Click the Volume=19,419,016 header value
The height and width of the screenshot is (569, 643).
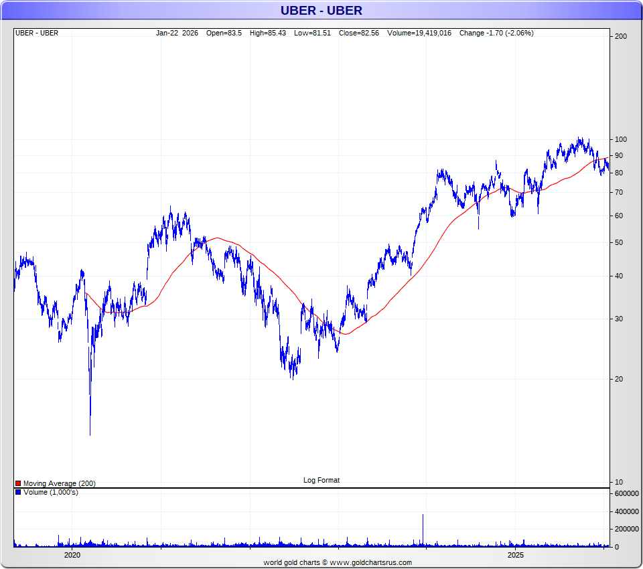[419, 33]
